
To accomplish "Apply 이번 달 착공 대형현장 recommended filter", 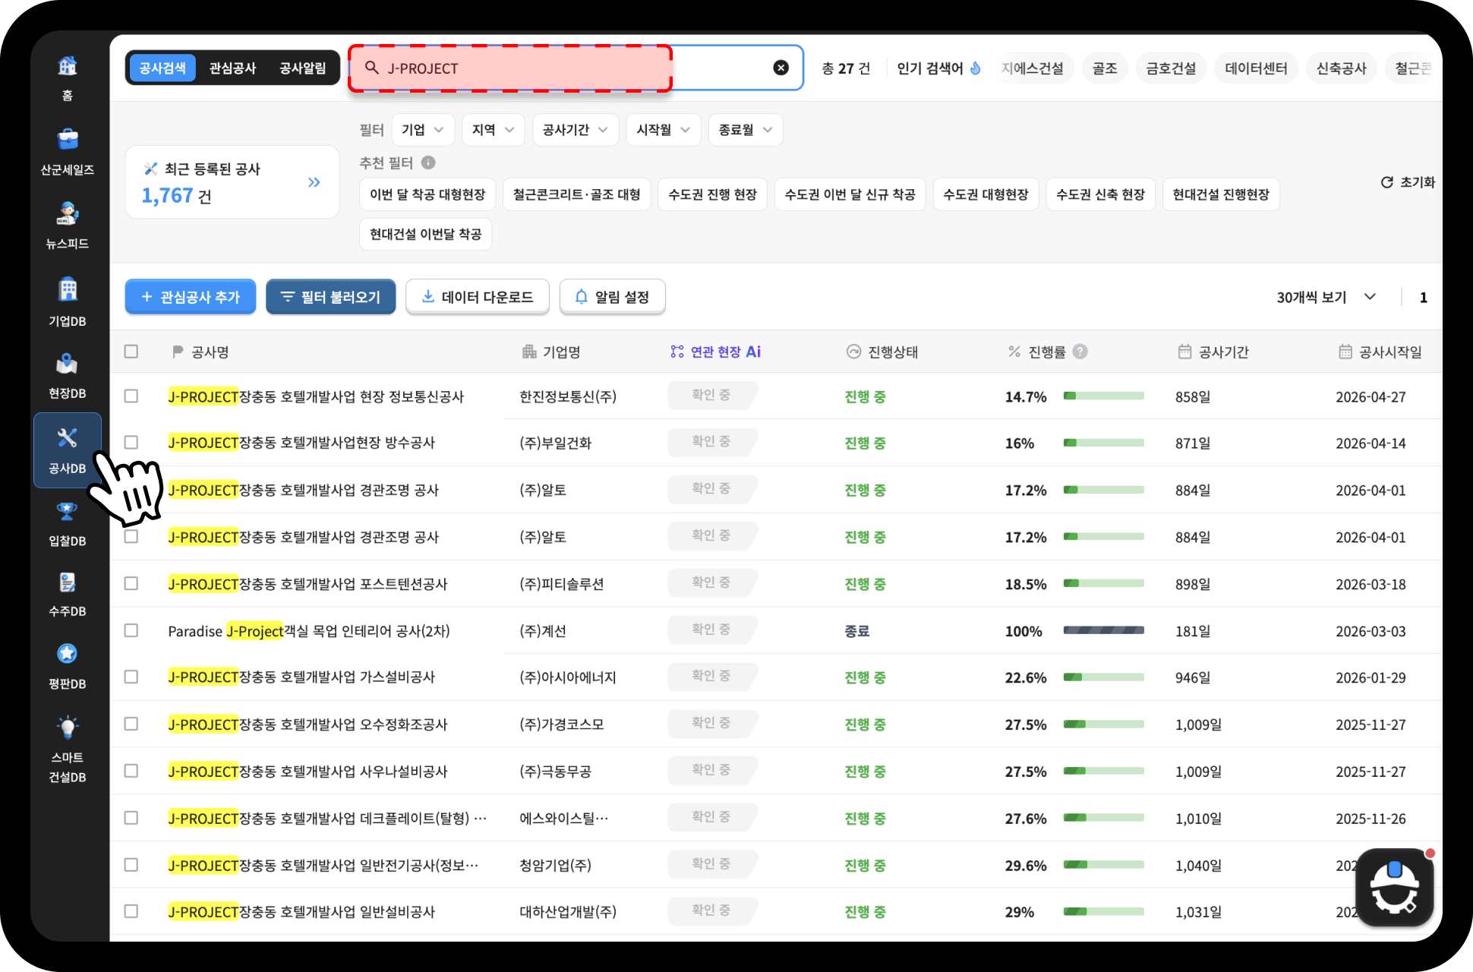I will coord(427,194).
